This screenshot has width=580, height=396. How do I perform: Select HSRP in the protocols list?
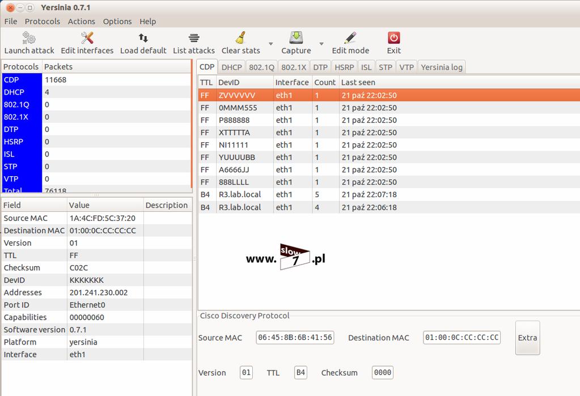coord(96,142)
